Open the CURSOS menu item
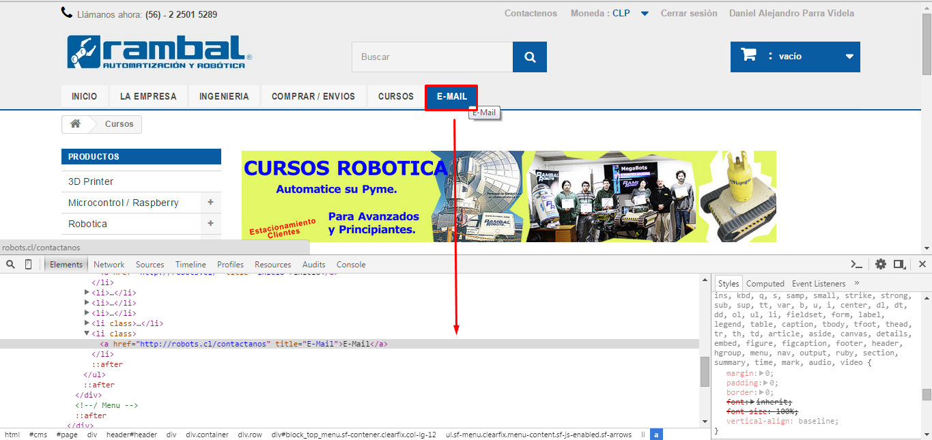Viewport: 932px width, 440px height. coord(396,96)
